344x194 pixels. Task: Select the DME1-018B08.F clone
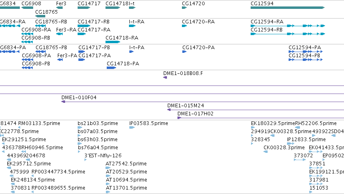pos(165,77)
